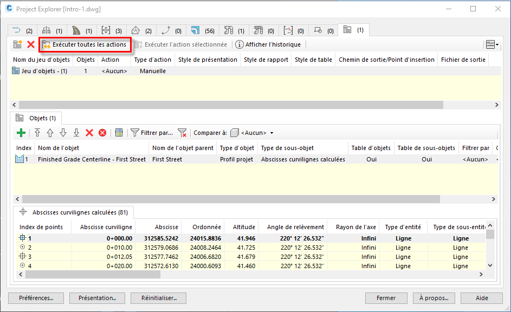The height and width of the screenshot is (312, 511).
Task: Select the Objets (1) tab
Action: 36,118
